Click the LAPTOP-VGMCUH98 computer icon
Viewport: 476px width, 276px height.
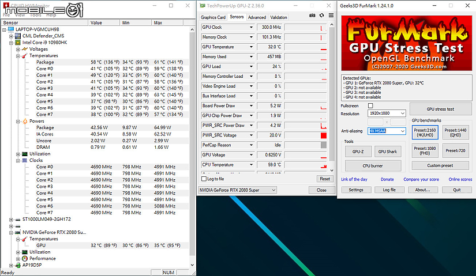tap(11, 29)
